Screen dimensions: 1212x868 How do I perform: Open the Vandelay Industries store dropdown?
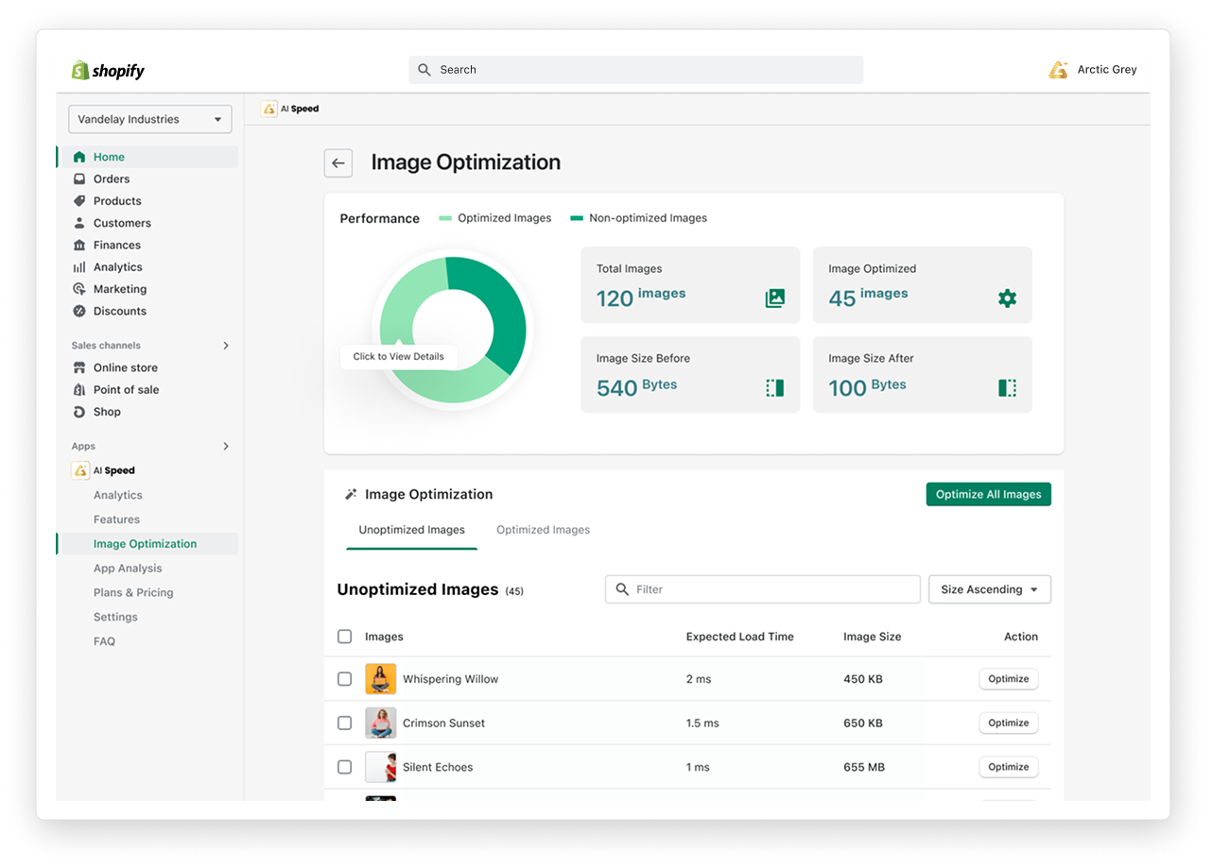pyautogui.click(x=149, y=119)
